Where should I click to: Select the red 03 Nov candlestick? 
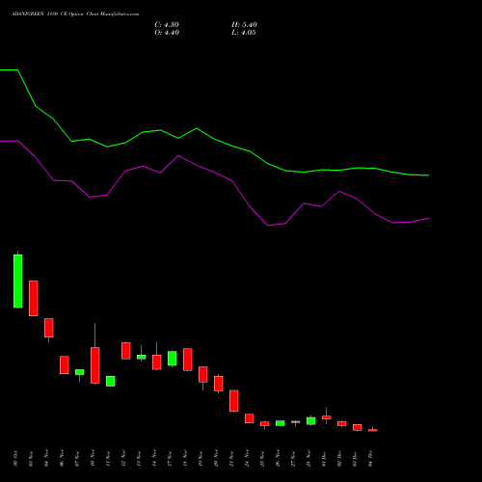click(34, 298)
